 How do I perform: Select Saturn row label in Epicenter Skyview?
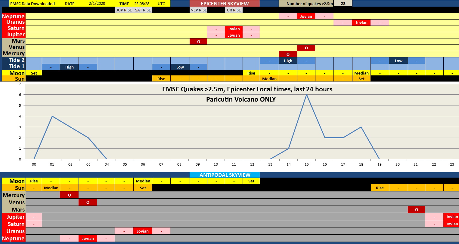click(13, 29)
